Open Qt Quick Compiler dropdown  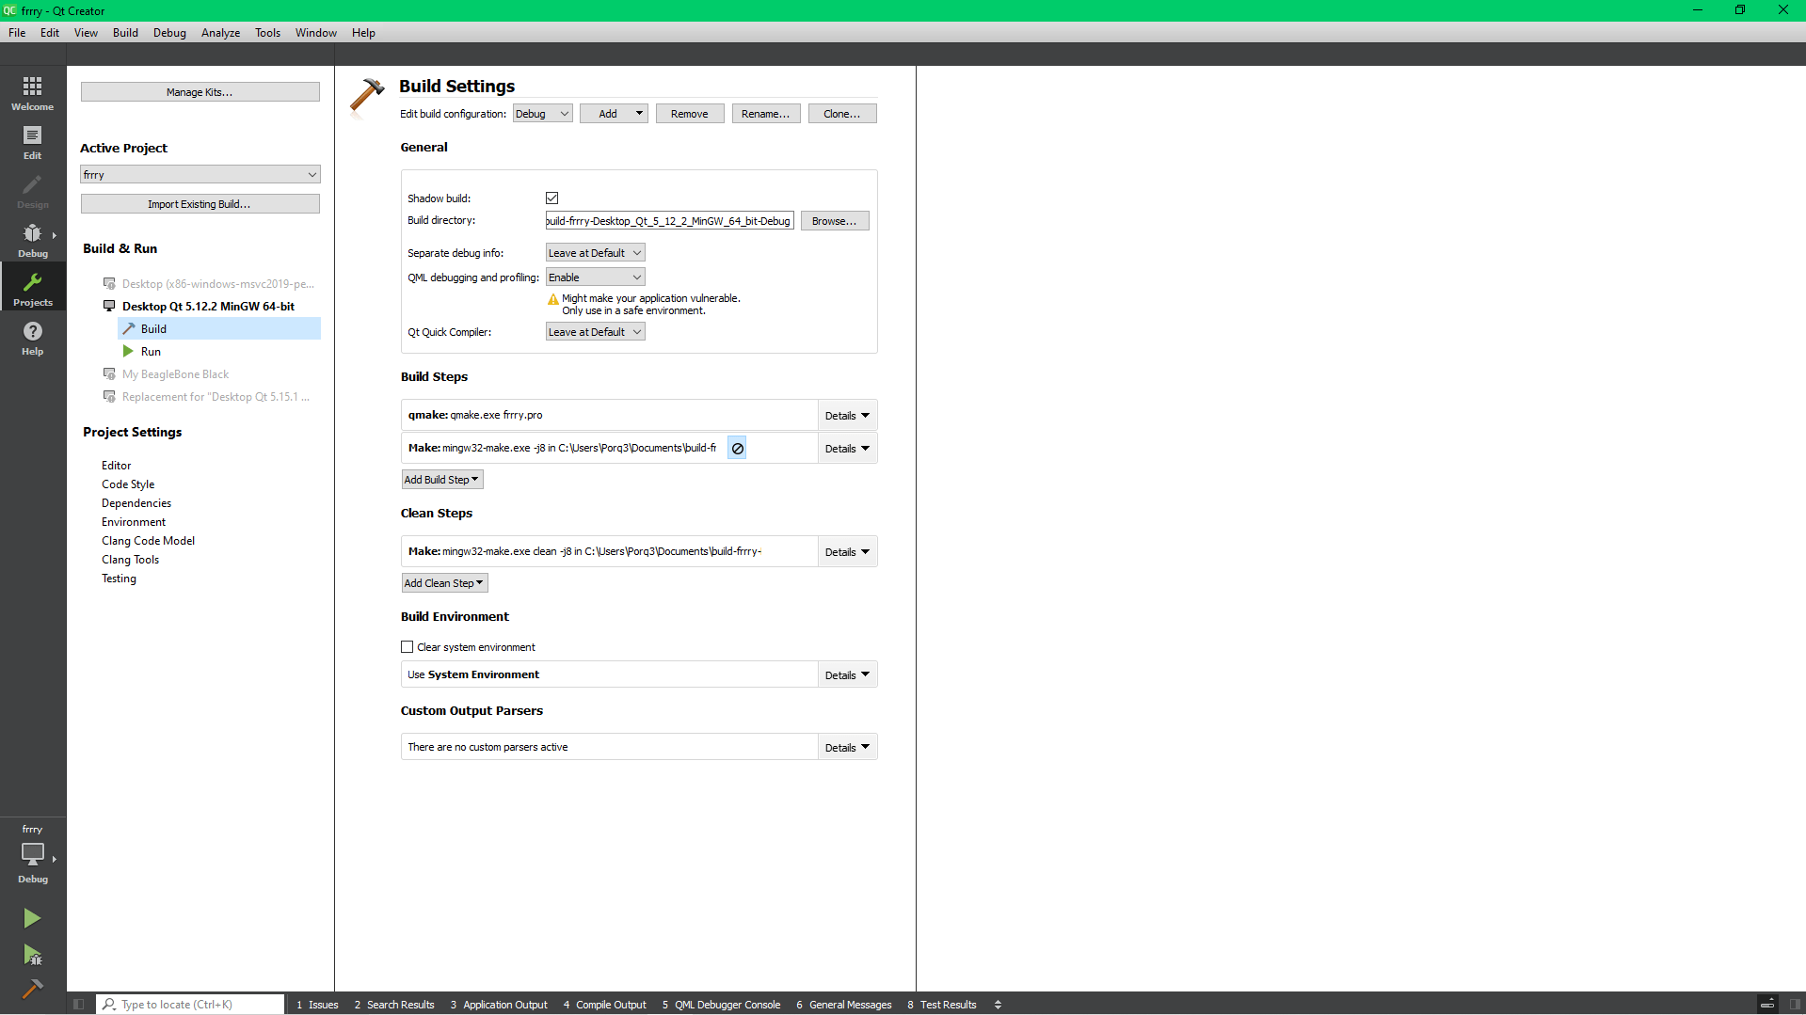(x=596, y=332)
